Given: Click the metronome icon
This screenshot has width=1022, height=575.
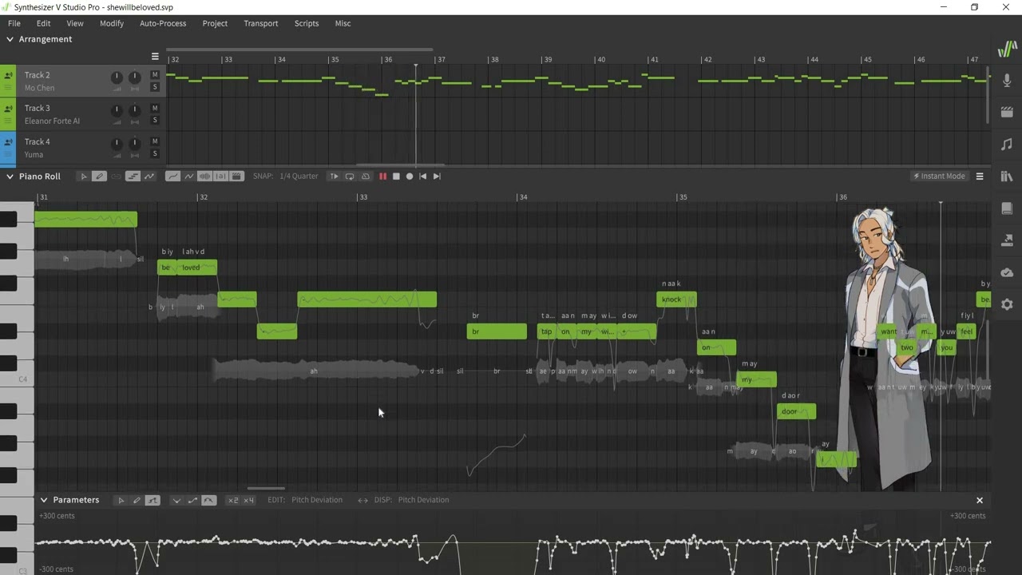Looking at the screenshot, I should (x=366, y=176).
